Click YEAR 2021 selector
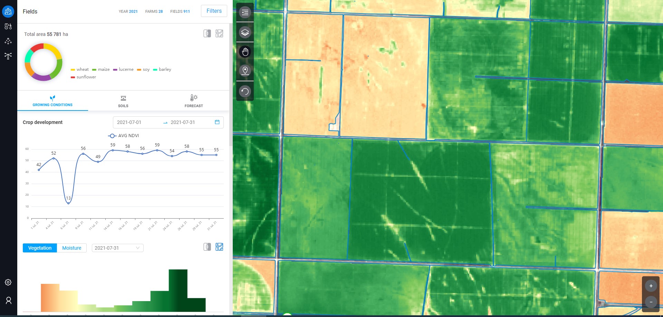 point(128,11)
